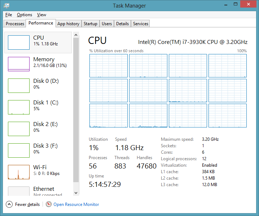Switch to App history tab
259x216 pixels.
click(69, 24)
